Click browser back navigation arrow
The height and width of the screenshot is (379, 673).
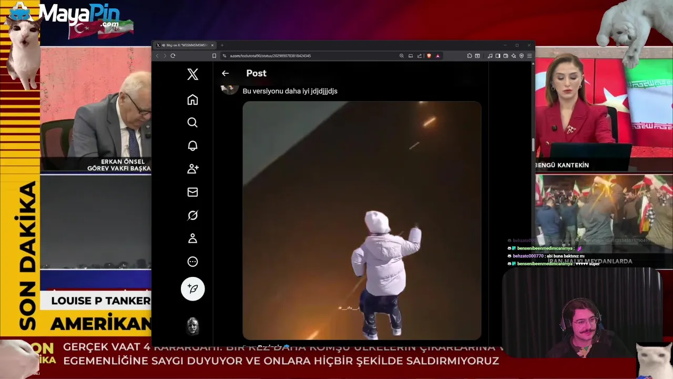pos(157,56)
